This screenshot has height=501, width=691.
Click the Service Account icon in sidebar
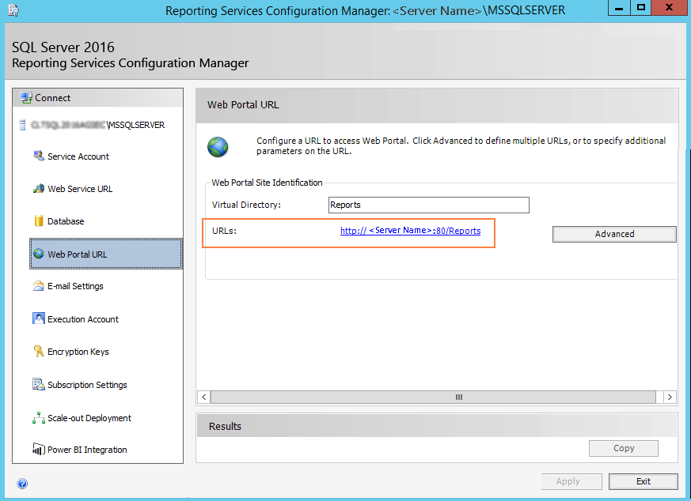click(38, 156)
